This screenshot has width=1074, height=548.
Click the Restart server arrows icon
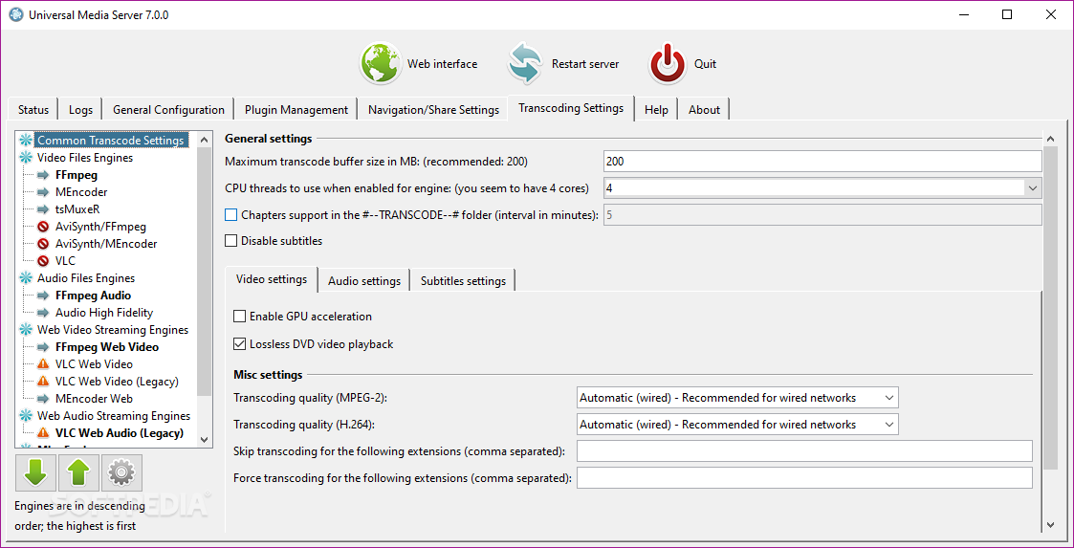point(525,64)
